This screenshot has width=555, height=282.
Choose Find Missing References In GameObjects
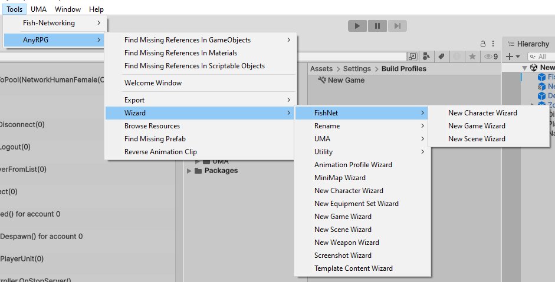click(x=199, y=40)
